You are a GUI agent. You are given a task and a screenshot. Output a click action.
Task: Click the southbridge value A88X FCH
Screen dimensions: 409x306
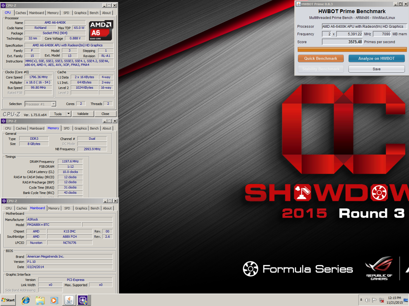(x=70, y=237)
